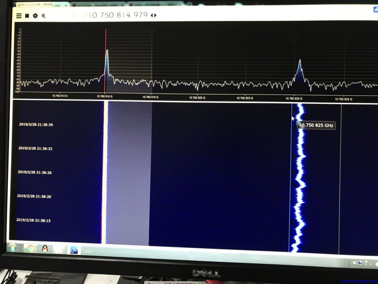Viewport: 378px width, 284px height.
Task: Click the 10.750 818 G axis label
Action: [x=150, y=97]
